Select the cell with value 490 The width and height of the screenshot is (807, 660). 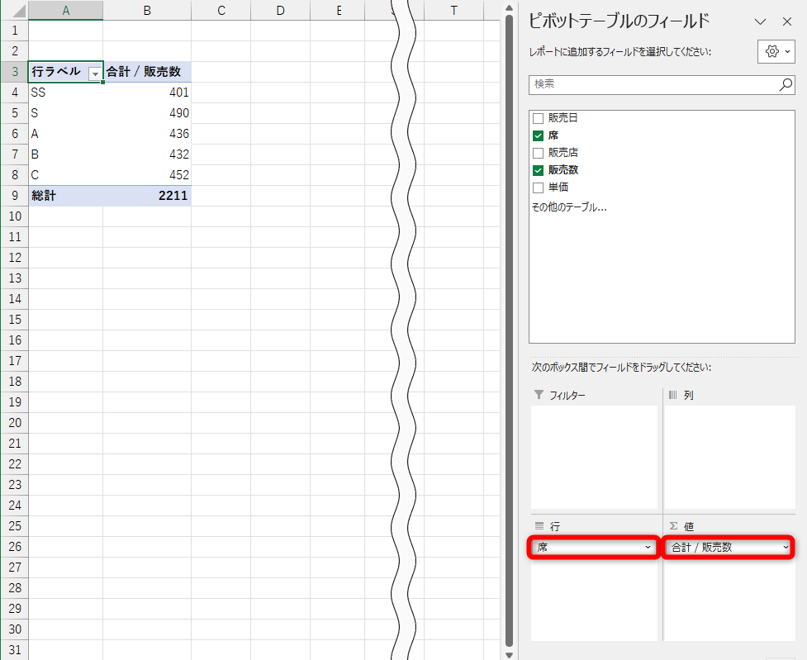pyautogui.click(x=147, y=112)
